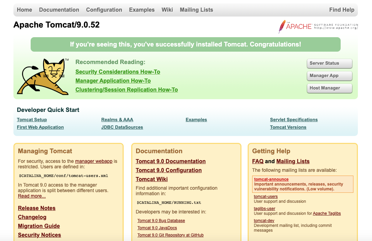Click the Server Status button
This screenshot has height=241, width=372.
[x=330, y=63]
